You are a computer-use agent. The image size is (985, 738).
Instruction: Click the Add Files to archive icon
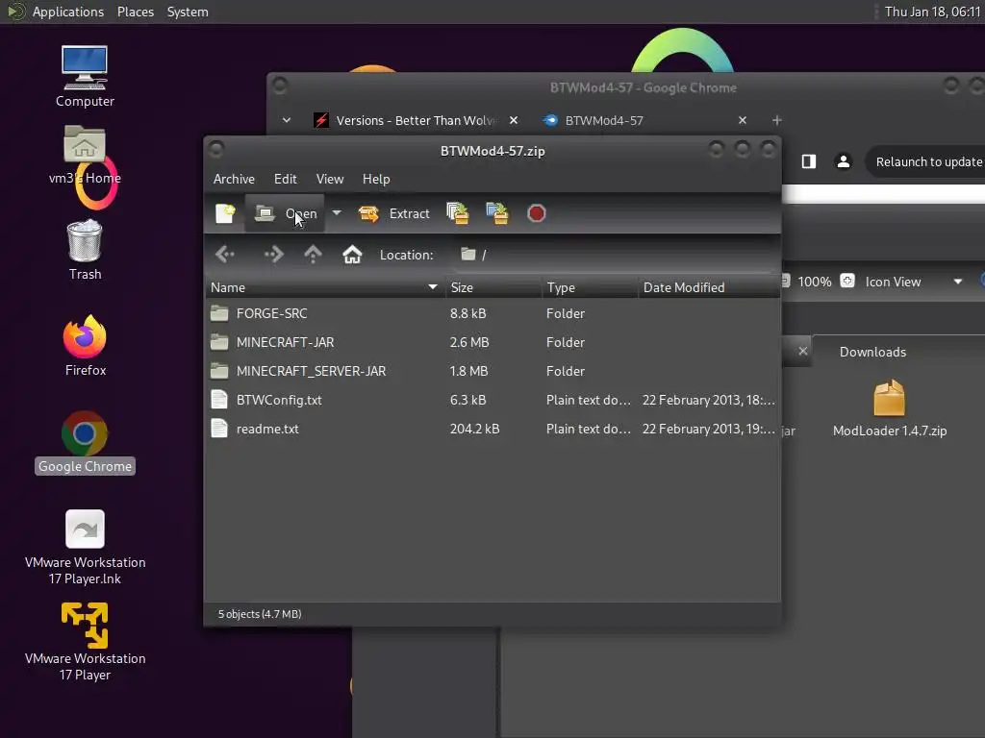point(457,213)
